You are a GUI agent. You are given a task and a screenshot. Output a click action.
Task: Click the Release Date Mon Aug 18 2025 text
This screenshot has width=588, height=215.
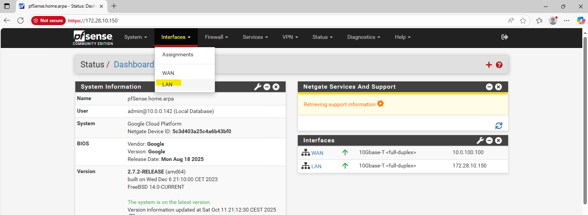tap(165, 159)
